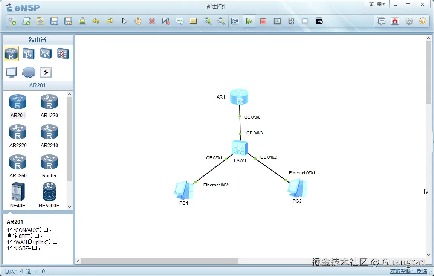Select the cloud device category icon
This screenshot has width=434, height=276.
tap(29, 72)
